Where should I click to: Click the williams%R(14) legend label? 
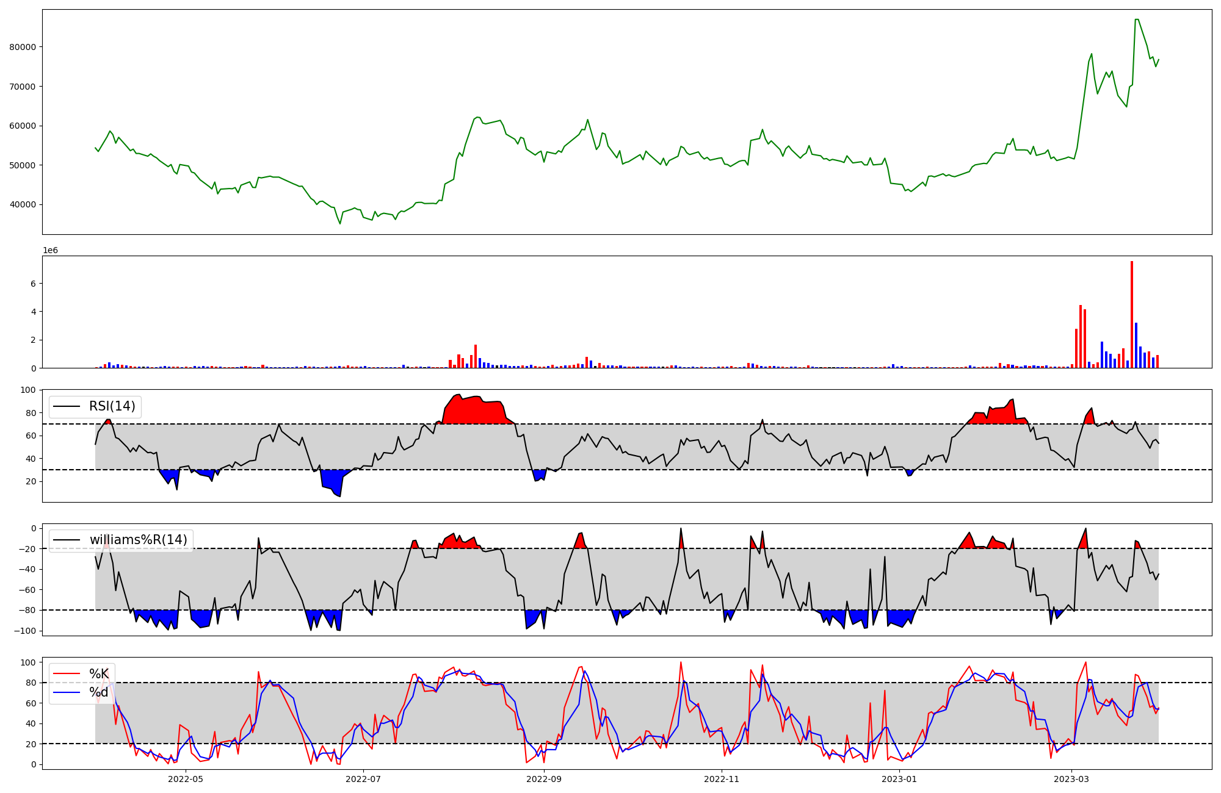139,540
